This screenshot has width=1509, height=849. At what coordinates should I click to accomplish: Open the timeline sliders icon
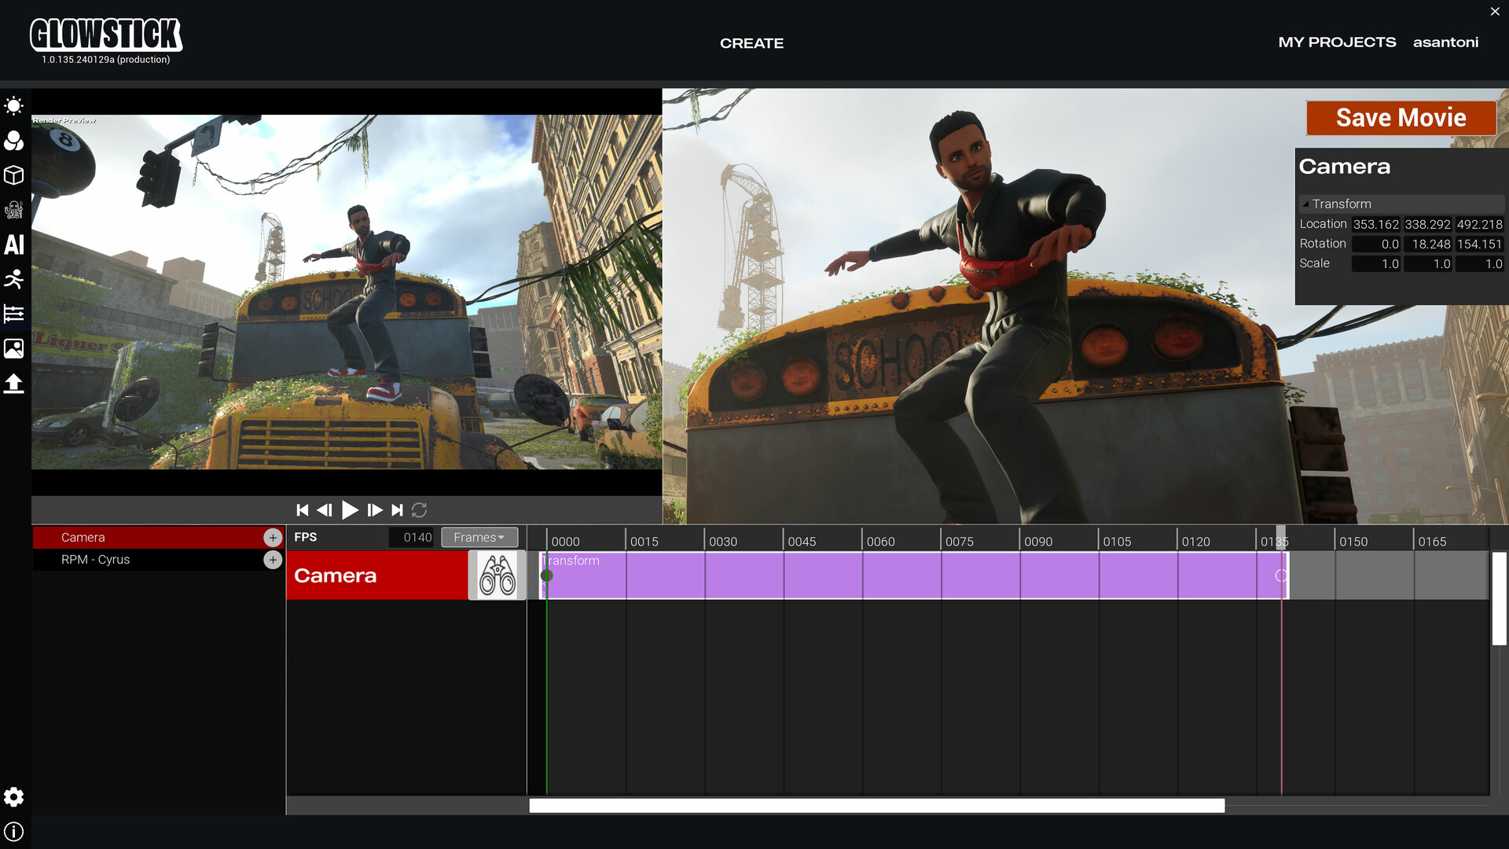pyautogui.click(x=14, y=314)
